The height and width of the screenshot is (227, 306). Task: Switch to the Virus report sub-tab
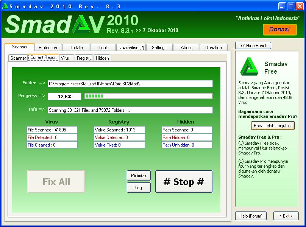coord(66,58)
